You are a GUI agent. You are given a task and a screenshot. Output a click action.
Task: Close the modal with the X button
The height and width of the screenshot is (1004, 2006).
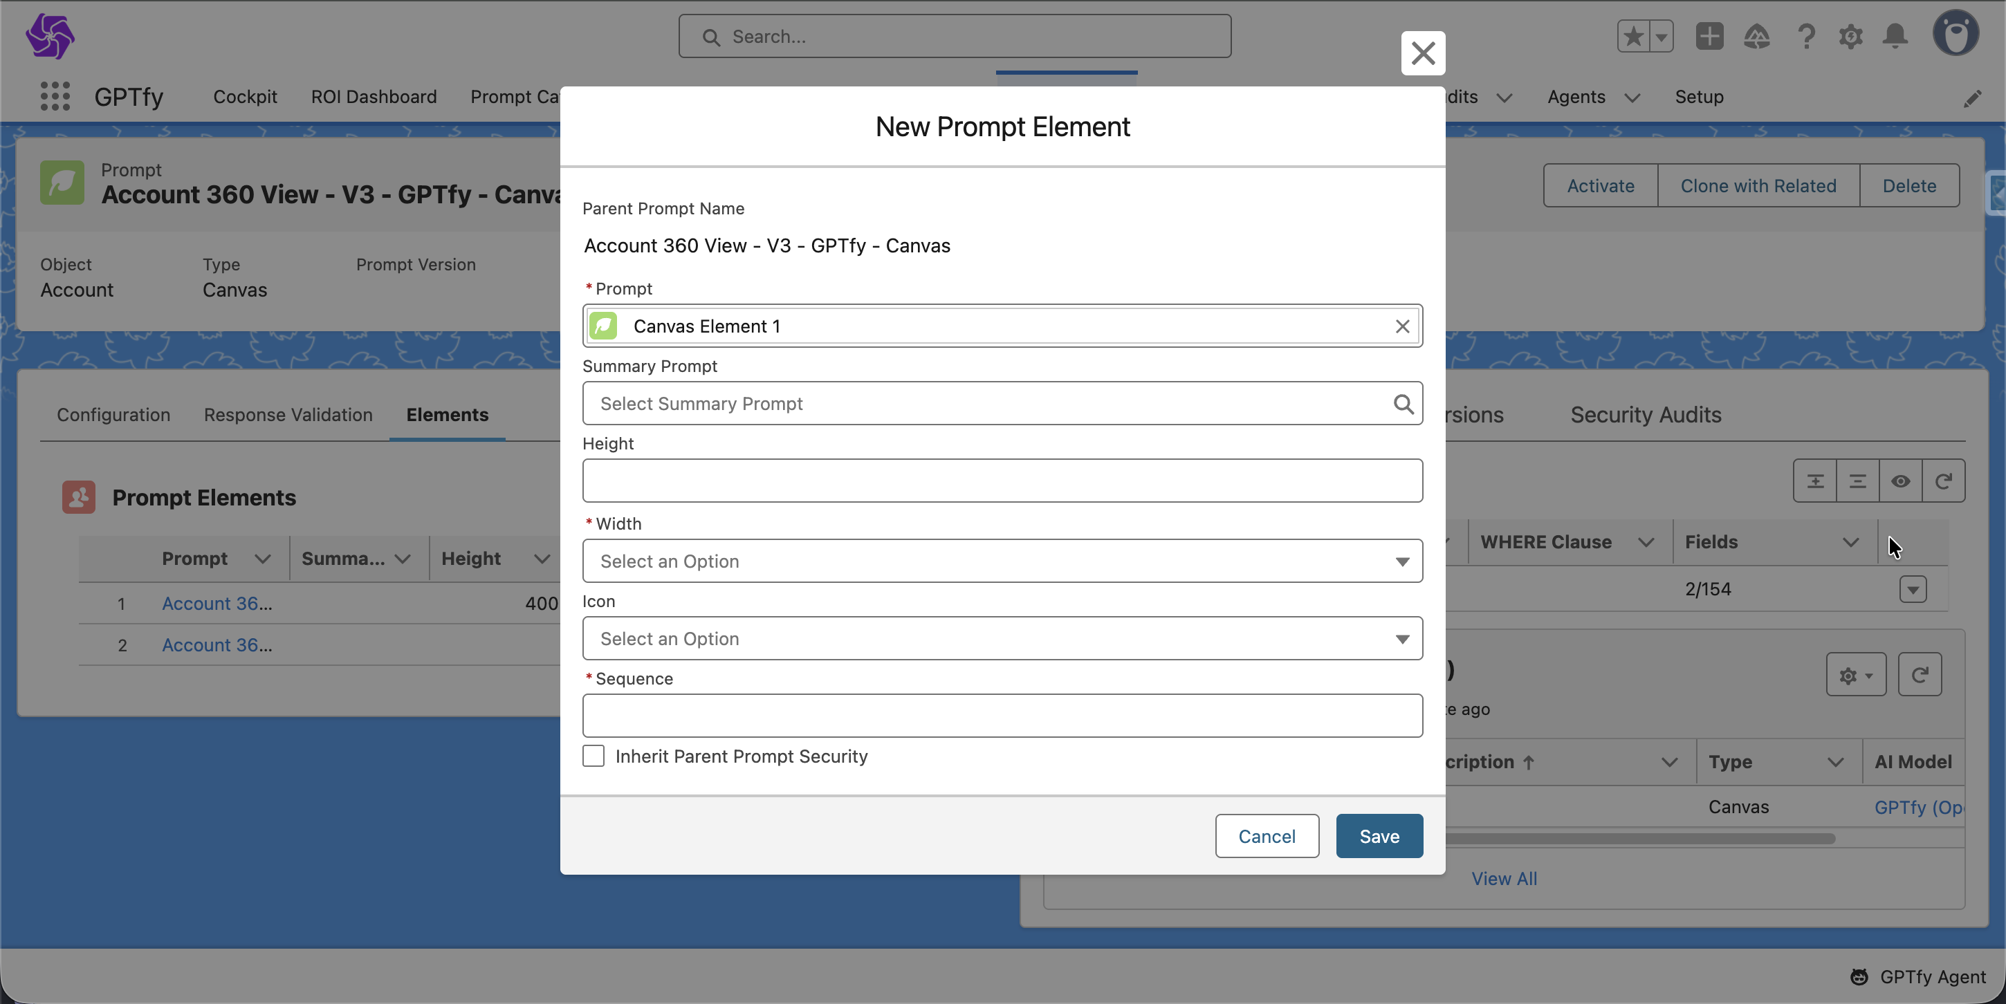tap(1423, 53)
